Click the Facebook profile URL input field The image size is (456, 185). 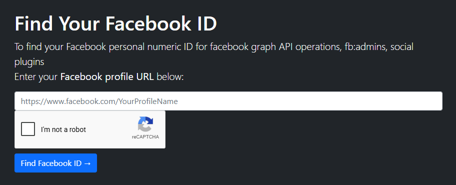228,101
